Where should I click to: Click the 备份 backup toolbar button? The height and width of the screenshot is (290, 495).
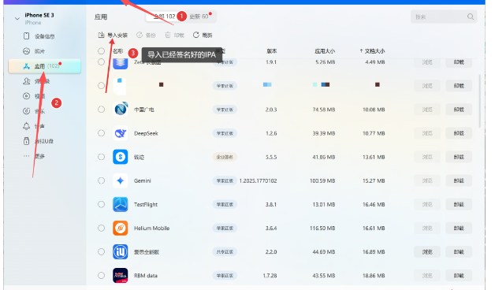pyautogui.click(x=146, y=35)
